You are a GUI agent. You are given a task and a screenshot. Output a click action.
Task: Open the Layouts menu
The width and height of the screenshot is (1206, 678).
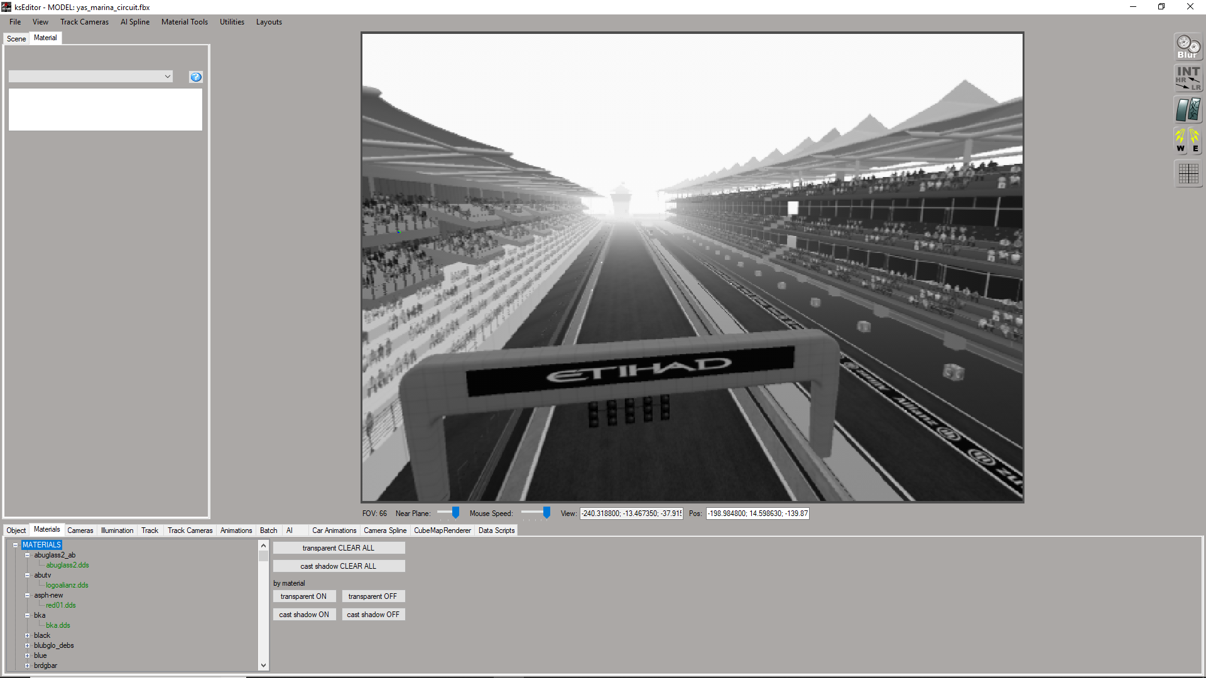click(269, 22)
